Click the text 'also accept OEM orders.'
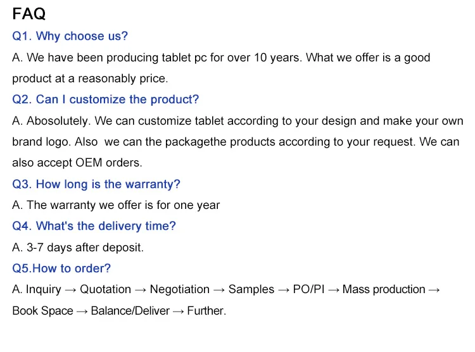Viewport: 475px width, 352px height. [x=77, y=163]
